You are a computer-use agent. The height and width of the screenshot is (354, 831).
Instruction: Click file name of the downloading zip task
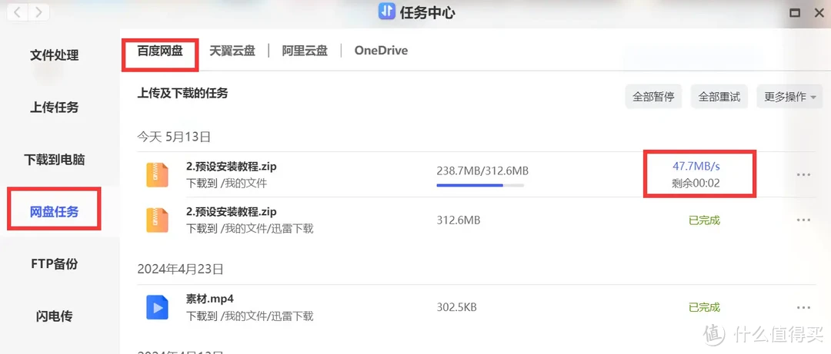coord(232,167)
